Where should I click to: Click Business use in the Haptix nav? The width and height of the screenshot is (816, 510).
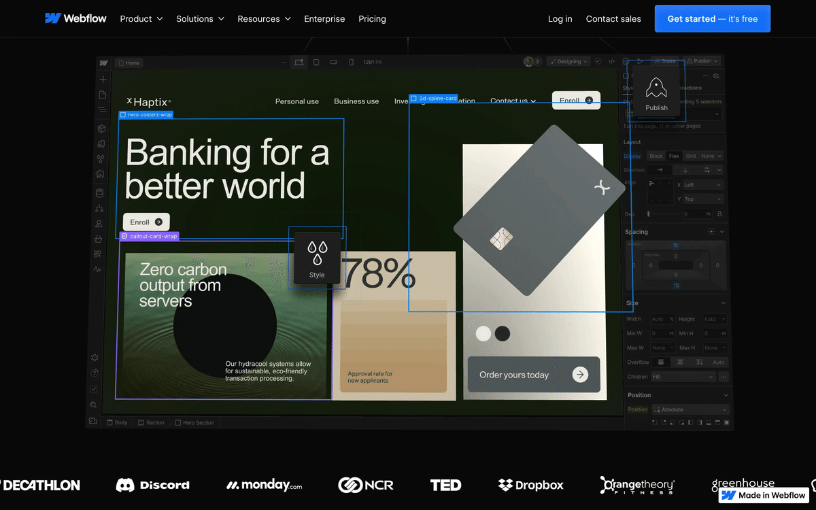(356, 101)
